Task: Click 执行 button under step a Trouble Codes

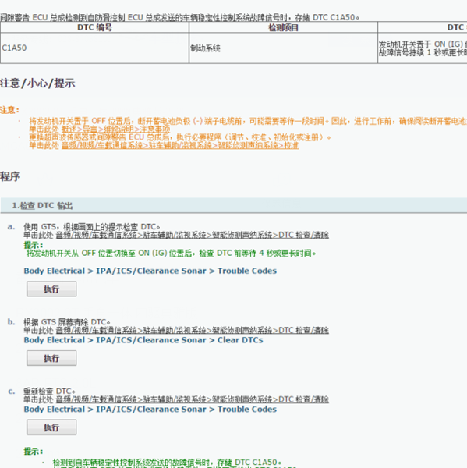Action: pyautogui.click(x=51, y=289)
